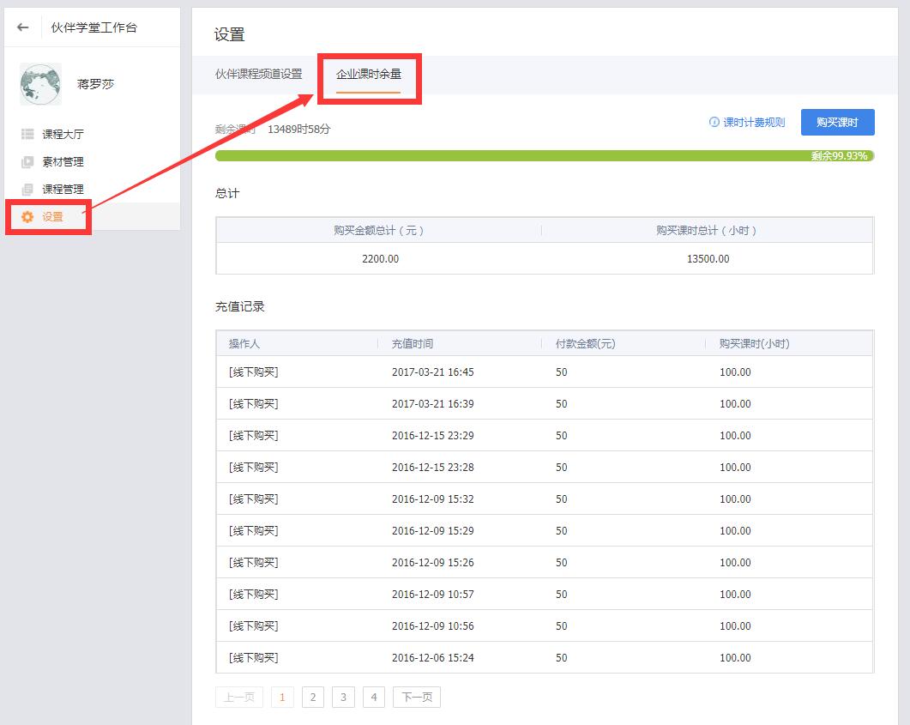This screenshot has width=910, height=725.
Task: Go to page 1
Action: [x=282, y=698]
